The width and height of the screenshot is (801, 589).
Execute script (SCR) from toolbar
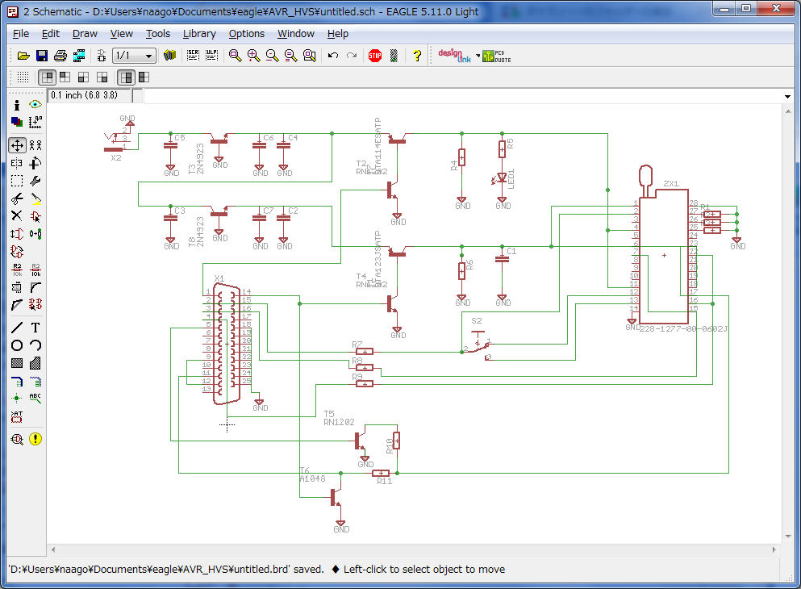[193, 56]
